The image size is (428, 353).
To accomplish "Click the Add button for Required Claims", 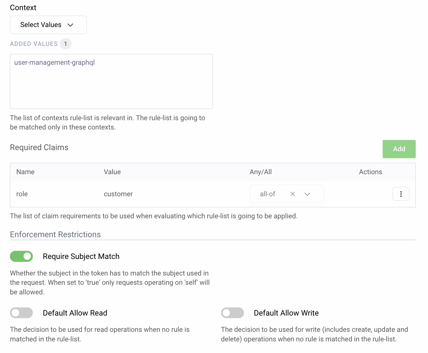I will coord(399,149).
